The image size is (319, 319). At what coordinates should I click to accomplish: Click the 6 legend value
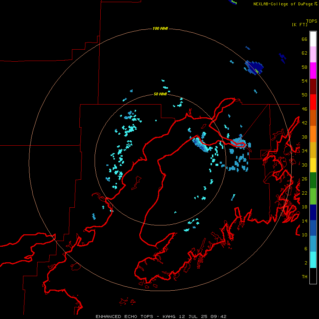click(x=306, y=249)
